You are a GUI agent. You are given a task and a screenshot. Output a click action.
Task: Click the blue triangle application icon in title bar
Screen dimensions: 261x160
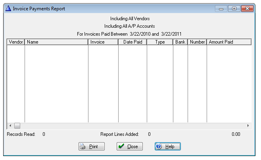tap(8, 8)
